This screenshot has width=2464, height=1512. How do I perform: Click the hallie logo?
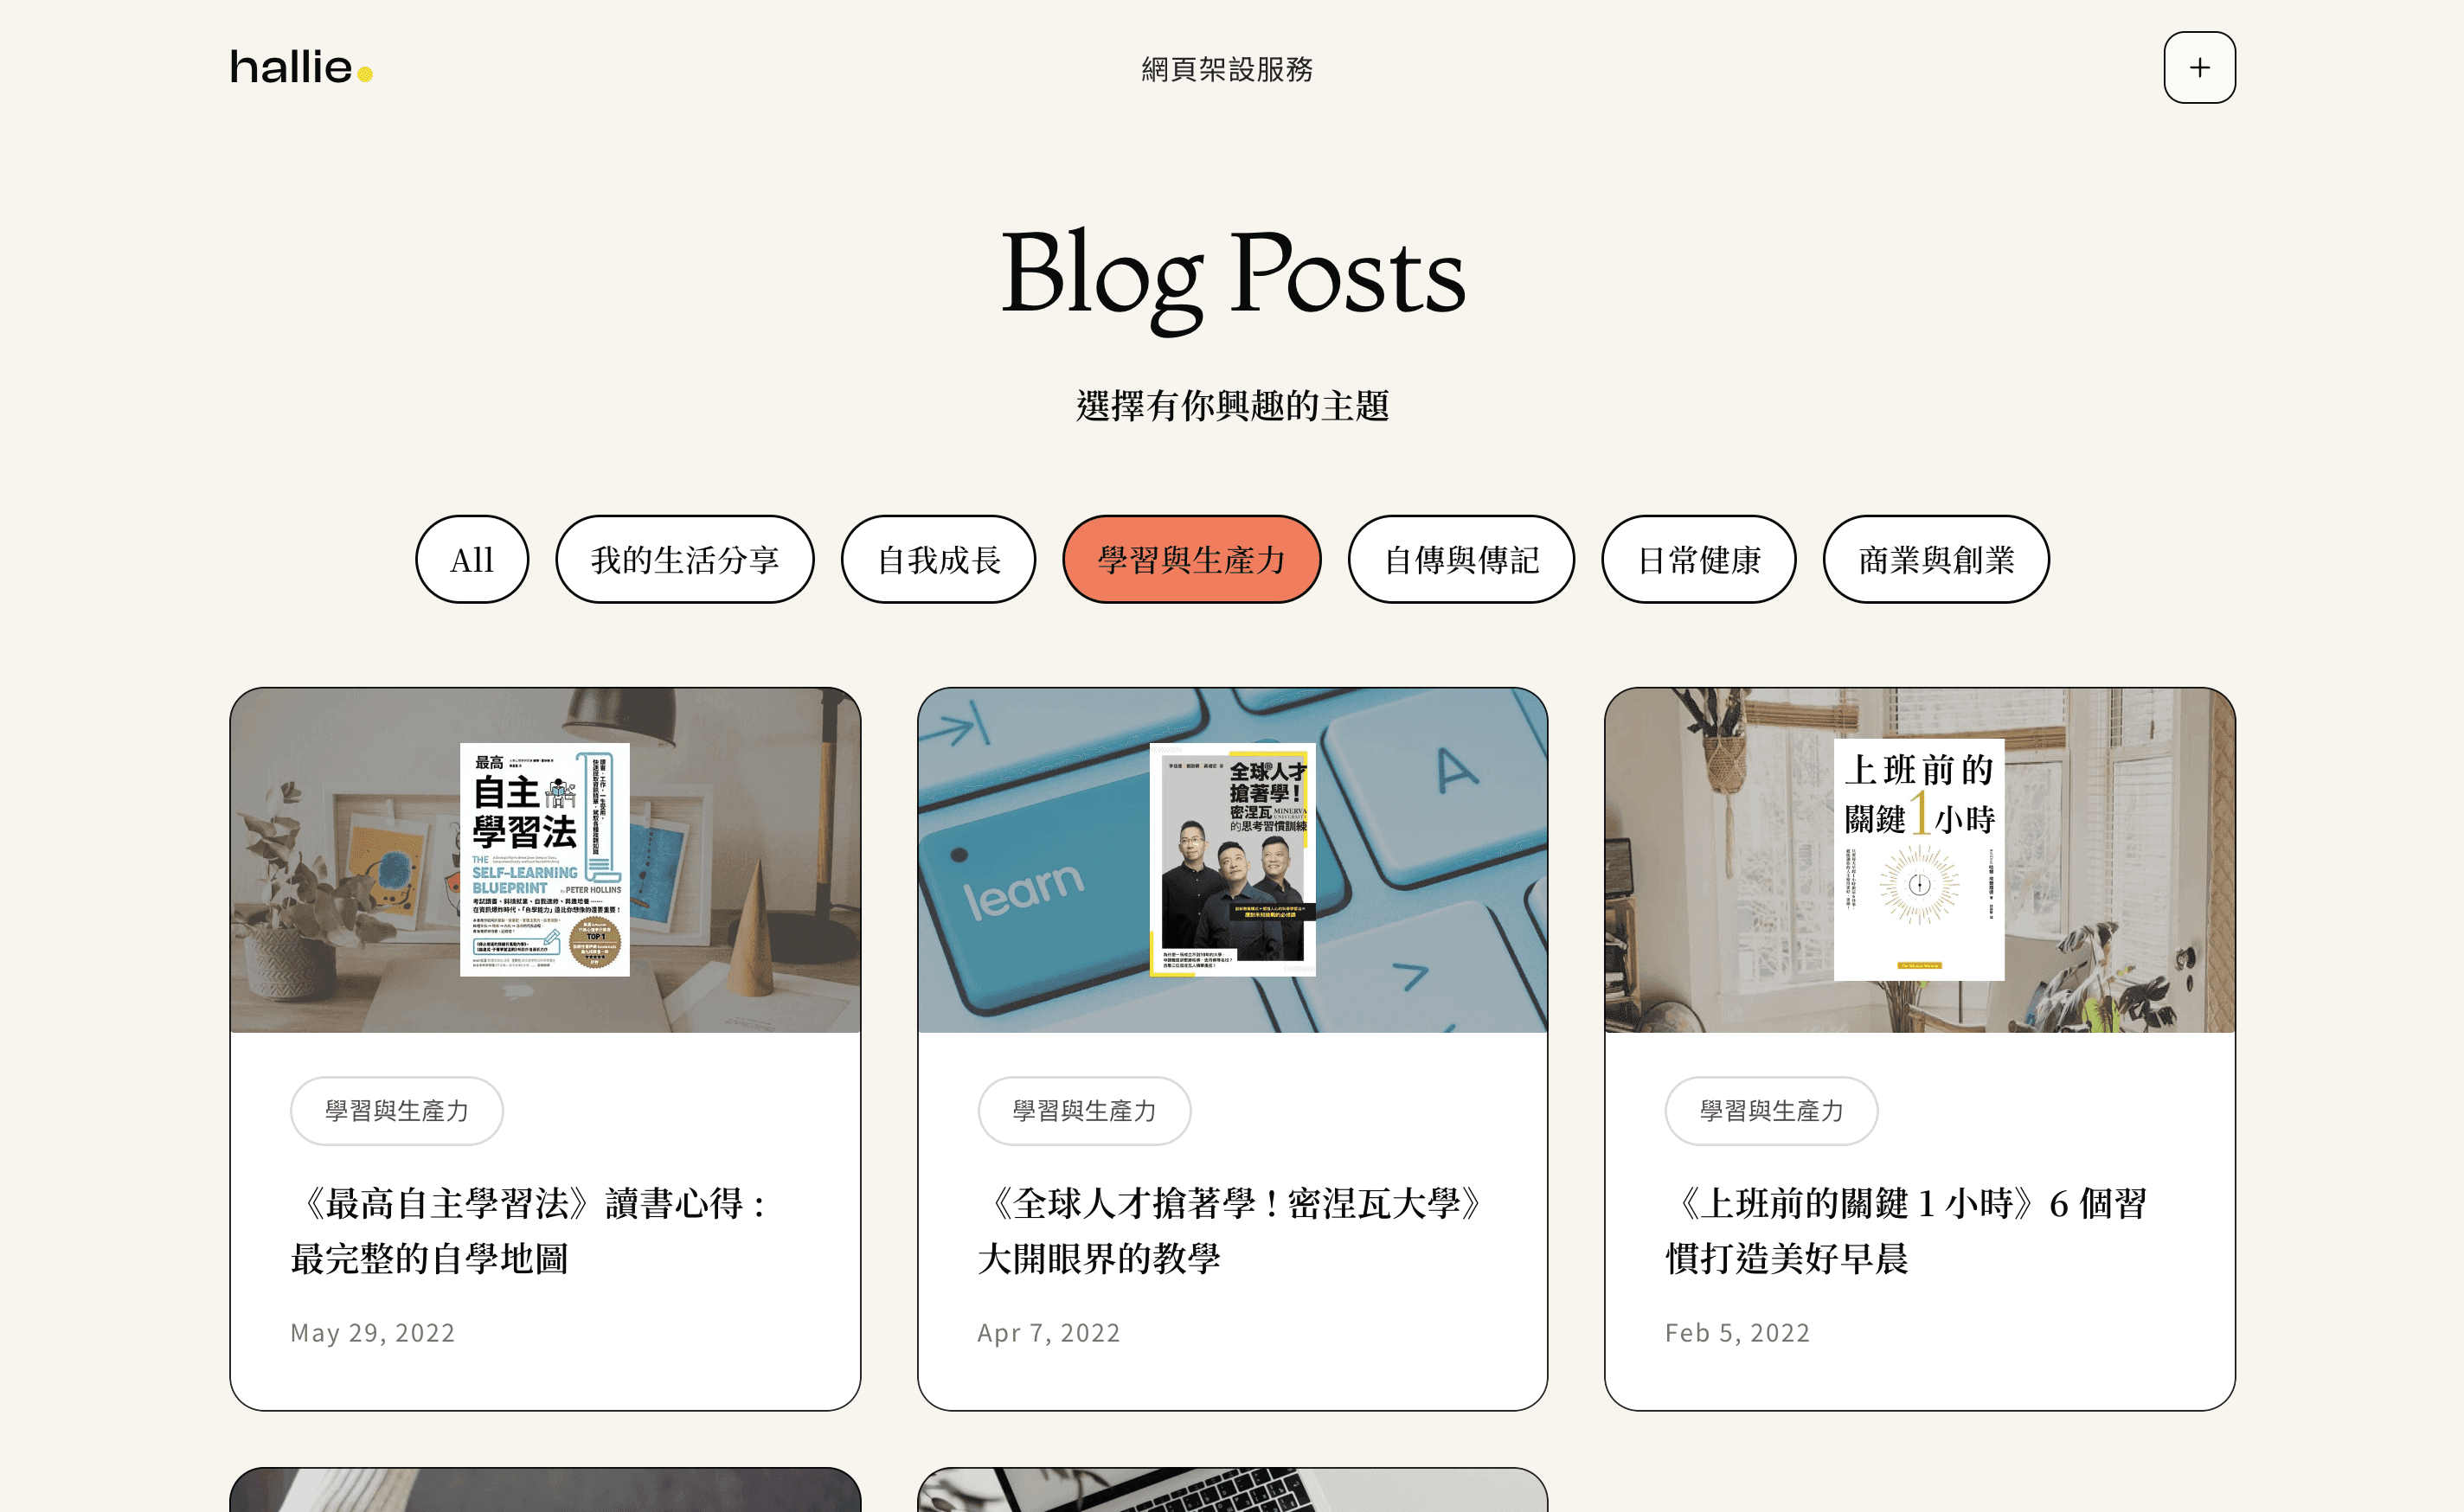pyautogui.click(x=301, y=67)
